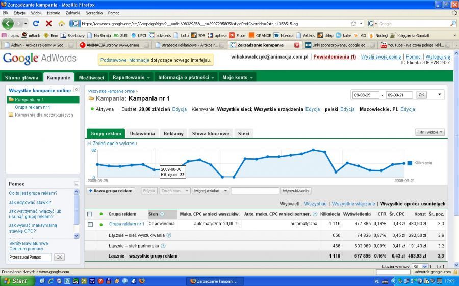
Task: Click the search magnifier icon
Action: coord(452,24)
